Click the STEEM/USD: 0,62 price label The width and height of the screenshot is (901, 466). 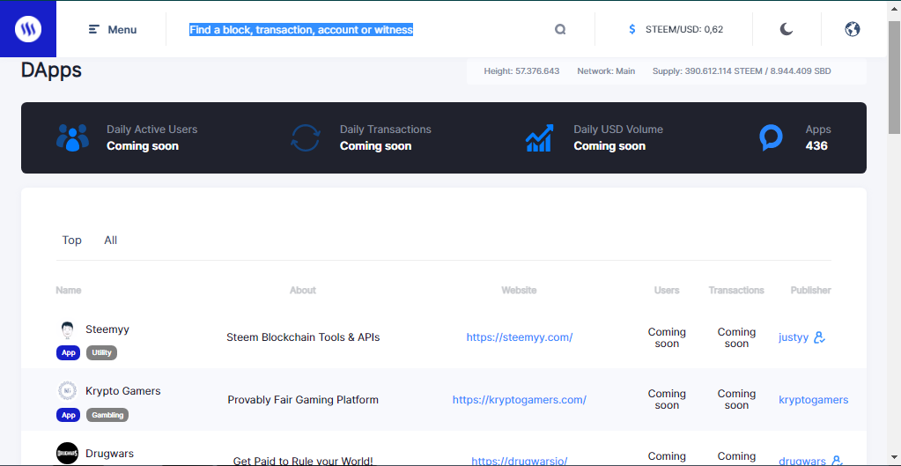[684, 29]
